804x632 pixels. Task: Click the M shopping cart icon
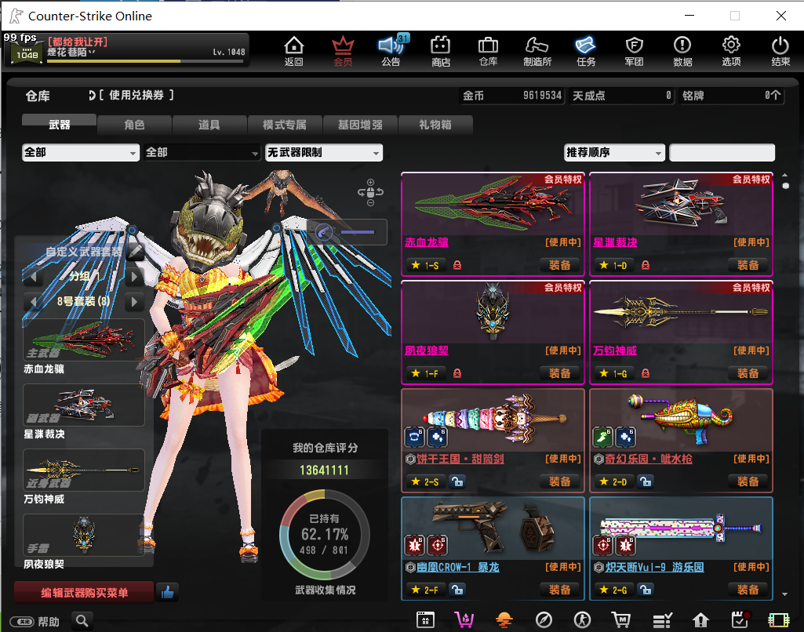(621, 620)
